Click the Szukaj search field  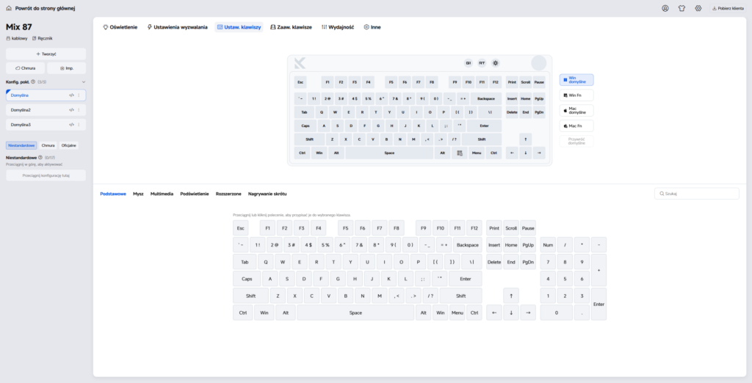697,194
